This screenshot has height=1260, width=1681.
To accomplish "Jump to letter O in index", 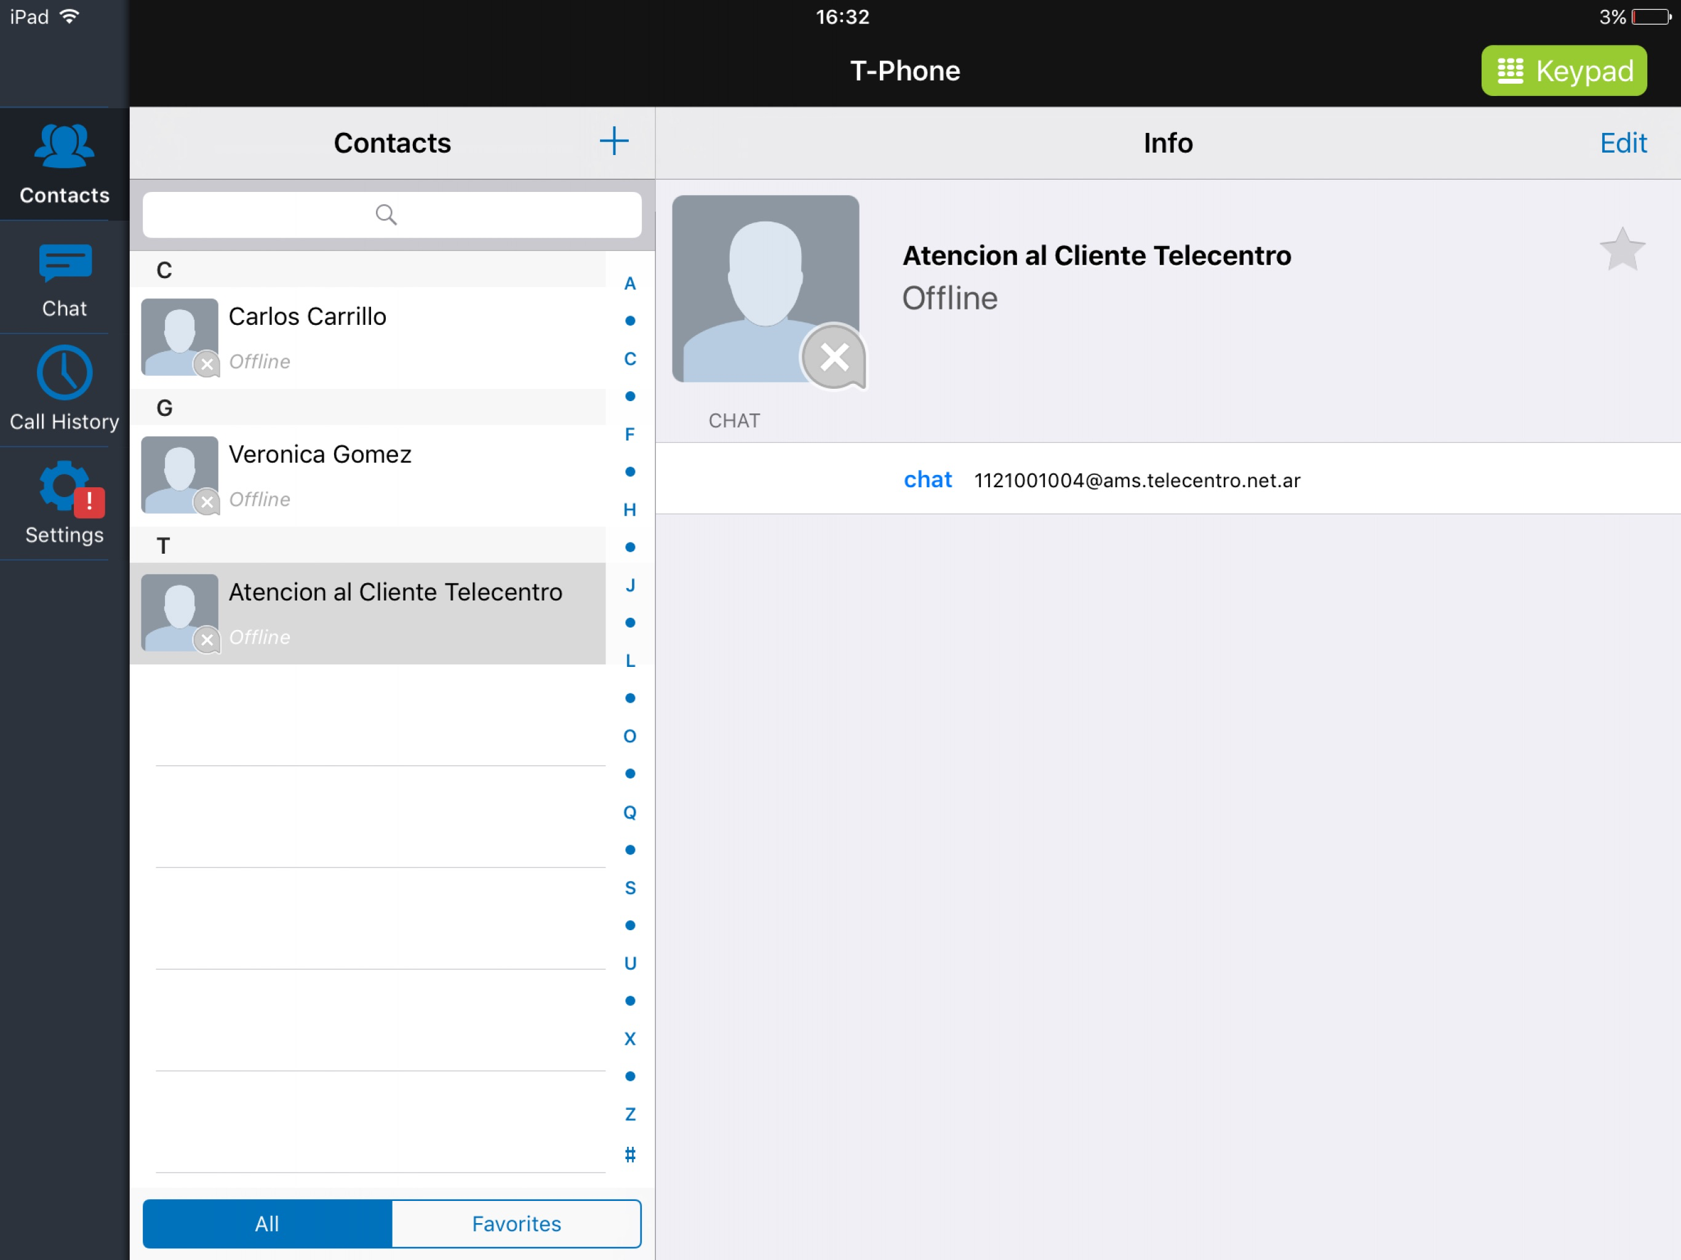I will [x=630, y=736].
